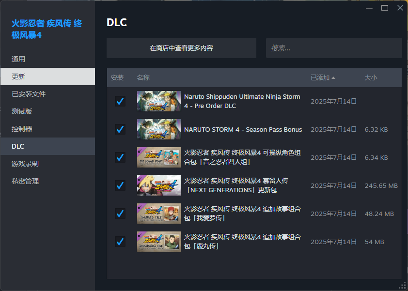This screenshot has width=408, height=291.
Task: Click the 245.65 MB size value
Action: 381,185
